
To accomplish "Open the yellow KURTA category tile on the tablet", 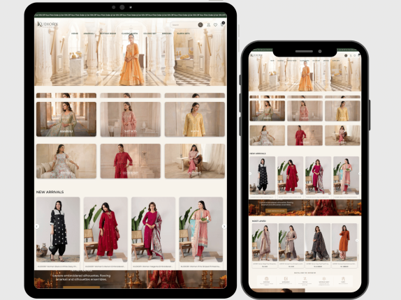I will (x=195, y=119).
